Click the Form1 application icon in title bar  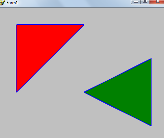[2, 2]
